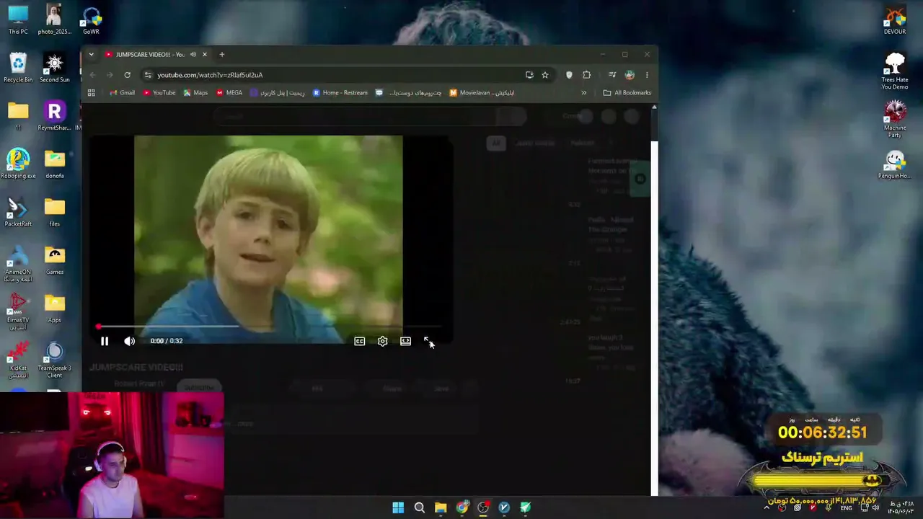Open Windows Search from the taskbar

tap(419, 507)
